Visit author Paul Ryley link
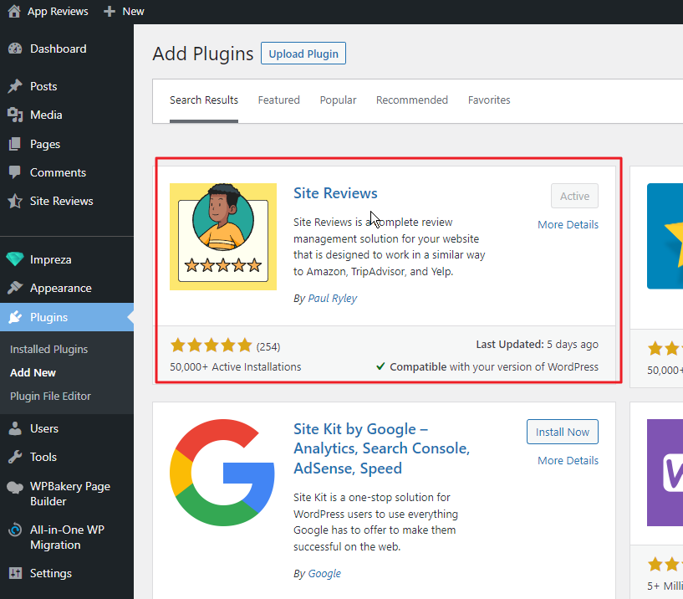The width and height of the screenshot is (683, 599). coord(333,298)
